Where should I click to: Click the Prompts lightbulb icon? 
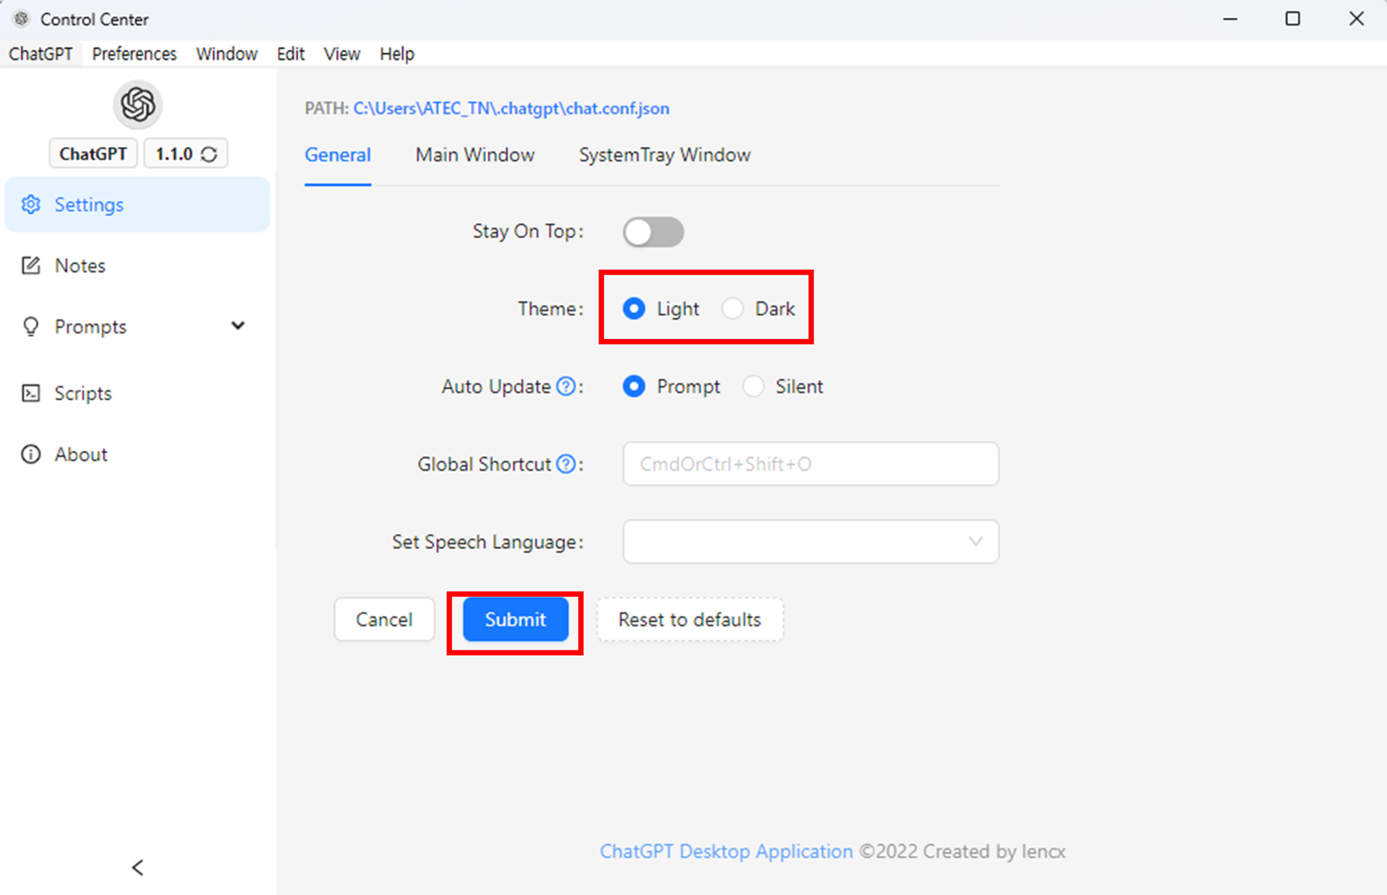[x=31, y=327]
